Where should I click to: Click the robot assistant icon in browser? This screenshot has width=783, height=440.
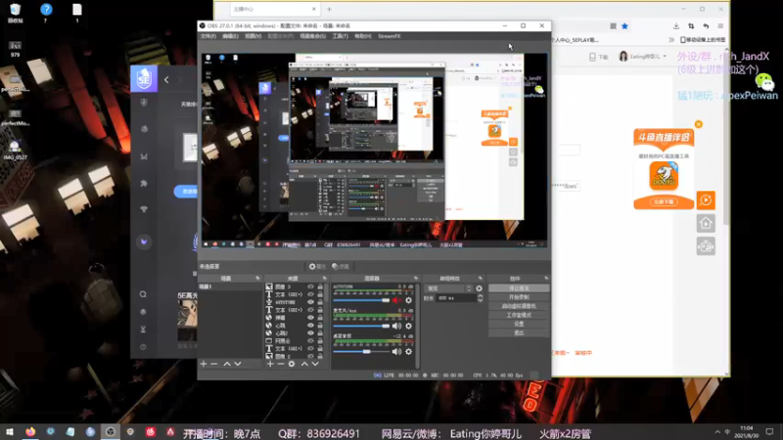tap(706, 246)
